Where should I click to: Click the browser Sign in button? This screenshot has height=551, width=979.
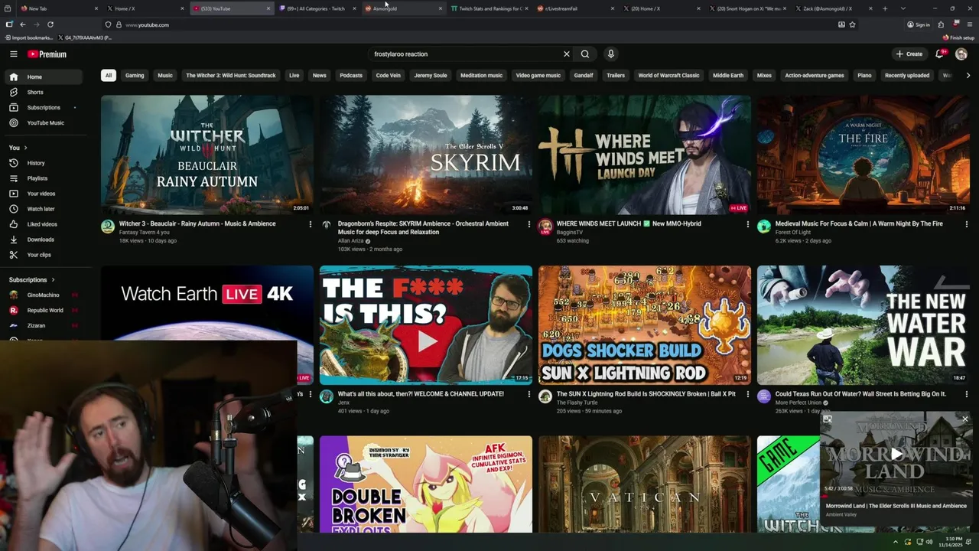tap(919, 24)
